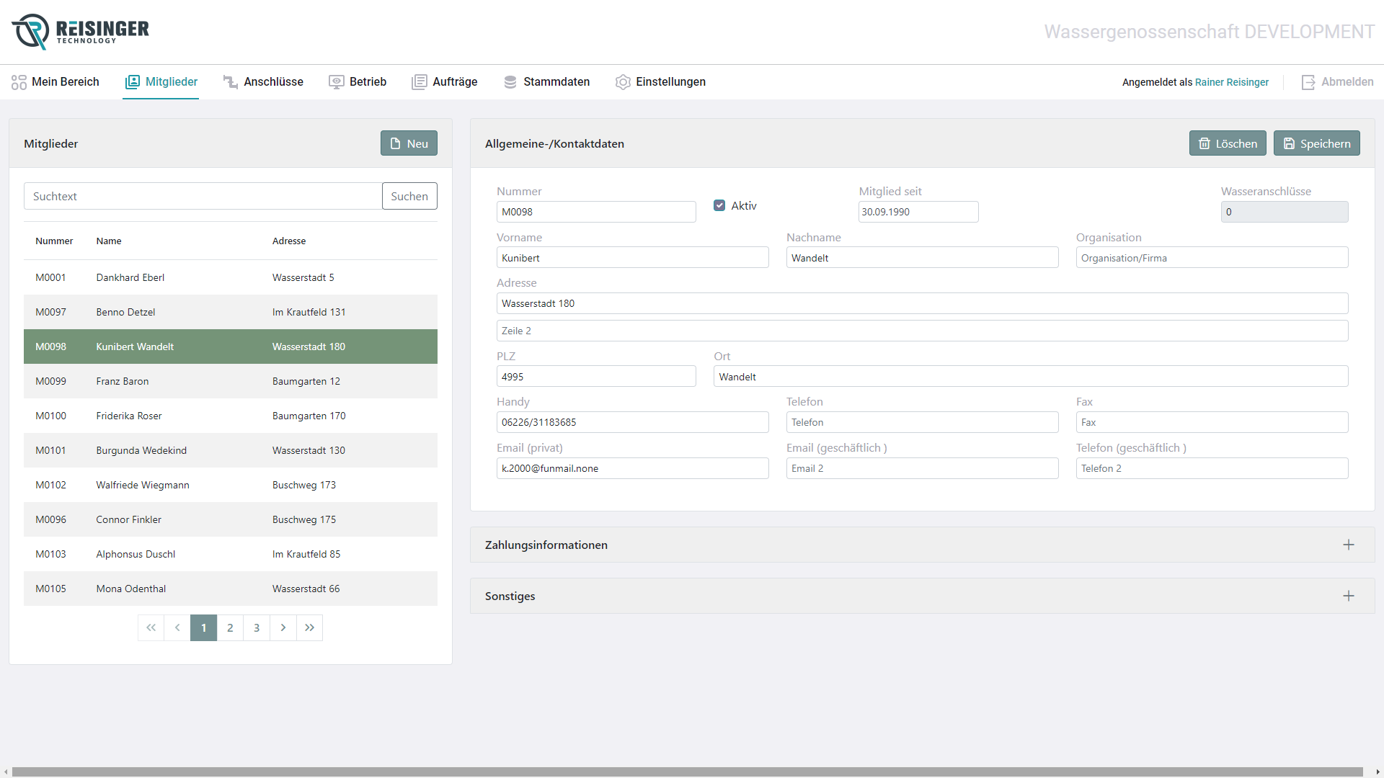1384x778 pixels.
Task: Select member row Friderika Roser
Action: [231, 416]
